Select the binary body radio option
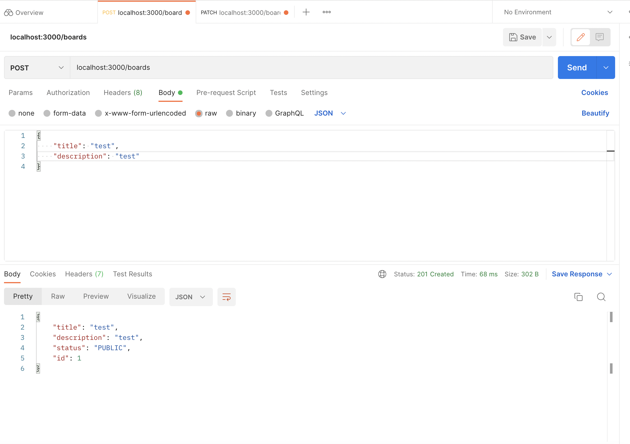Image resolution: width=630 pixels, height=444 pixels. pyautogui.click(x=229, y=113)
